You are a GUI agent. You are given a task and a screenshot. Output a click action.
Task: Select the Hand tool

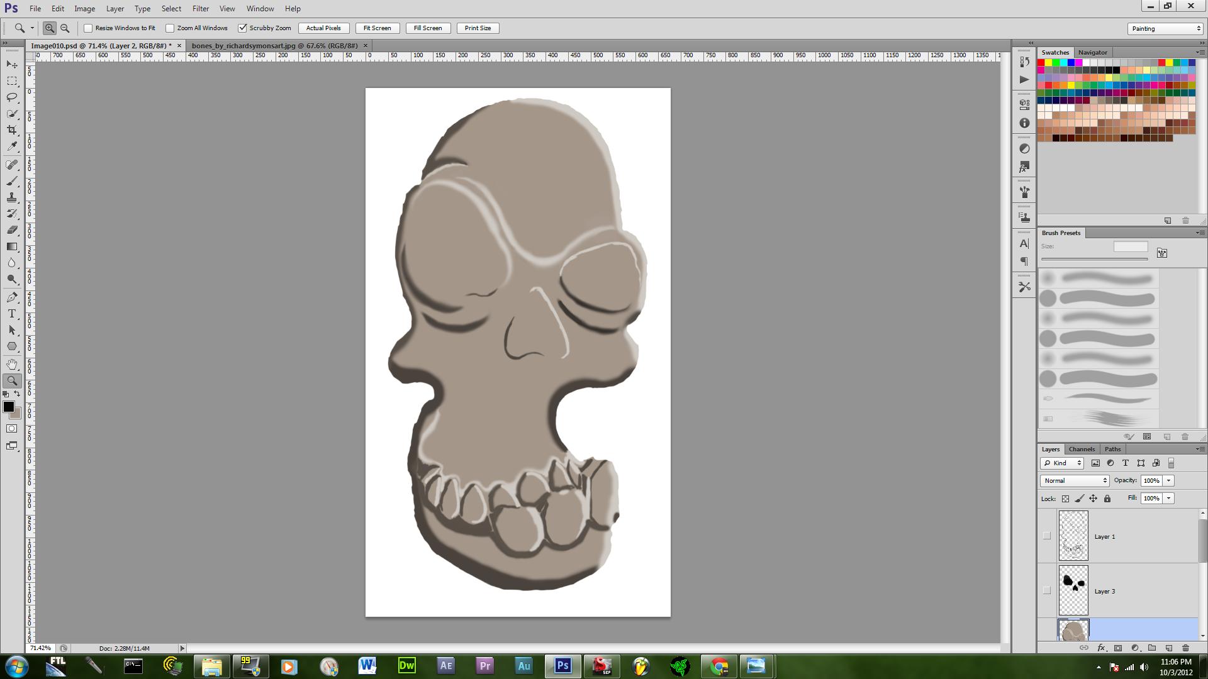[12, 365]
